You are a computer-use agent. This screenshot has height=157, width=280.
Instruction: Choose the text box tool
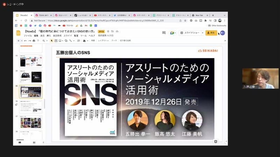tap(56, 41)
